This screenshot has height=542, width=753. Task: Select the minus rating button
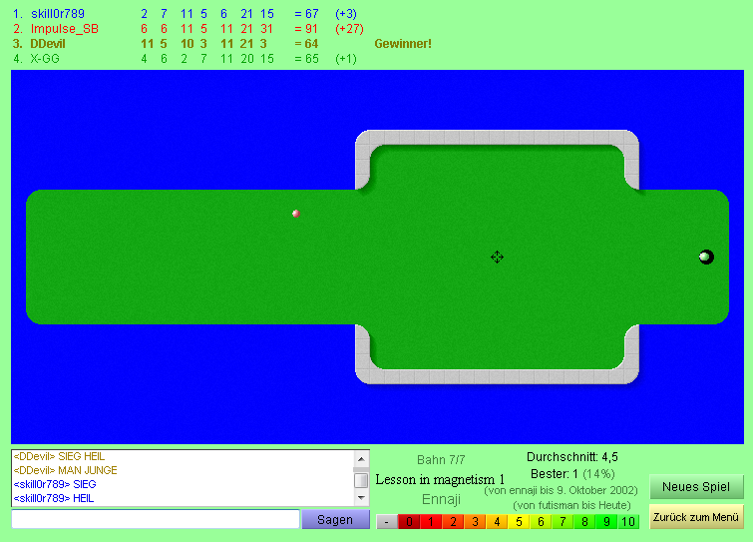pyautogui.click(x=386, y=521)
